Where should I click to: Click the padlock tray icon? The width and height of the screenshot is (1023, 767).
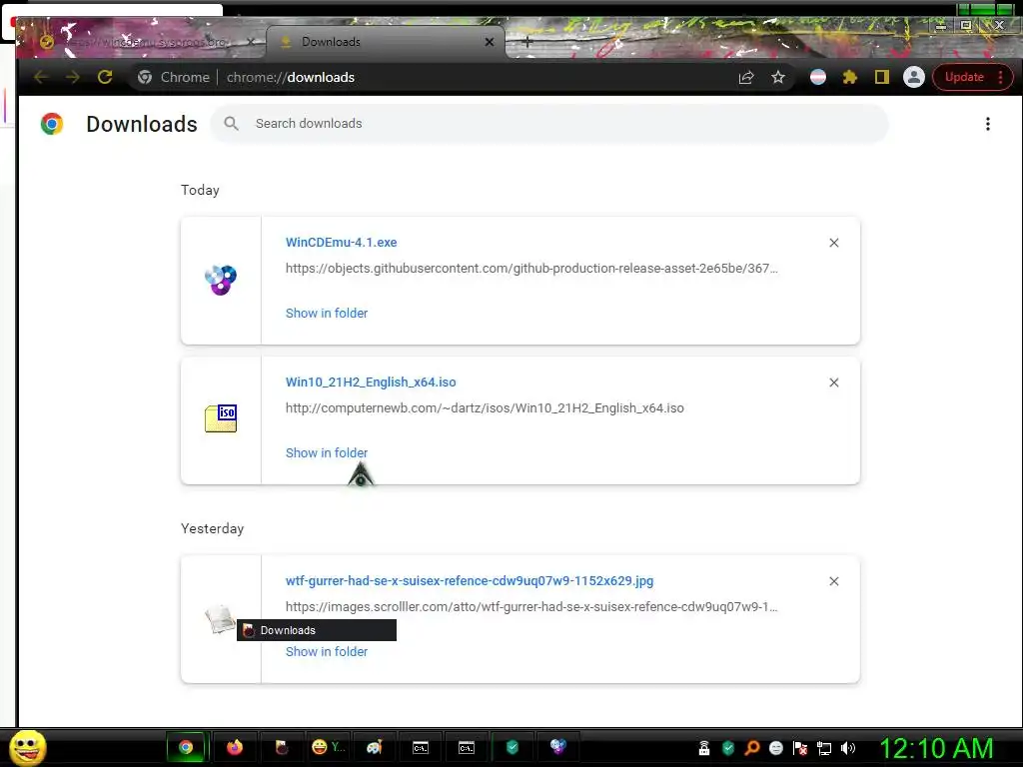pyautogui.click(x=704, y=748)
